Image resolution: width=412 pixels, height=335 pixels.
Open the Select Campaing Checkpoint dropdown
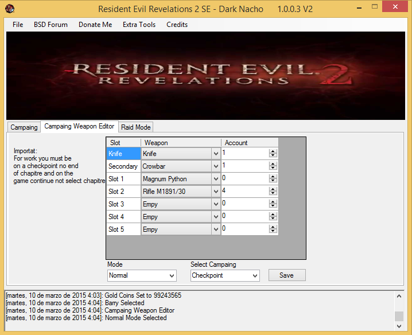coord(255,276)
